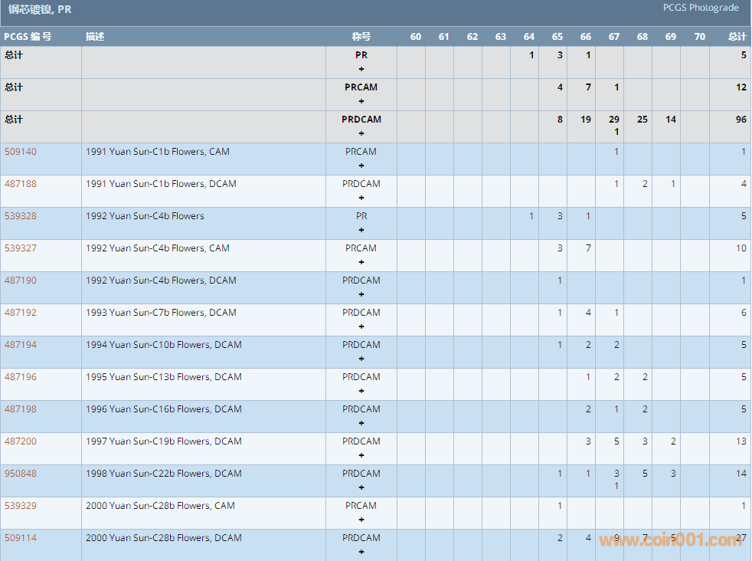Image resolution: width=752 pixels, height=561 pixels.
Task: Select PCGS number 950848 link
Action: pyautogui.click(x=21, y=474)
